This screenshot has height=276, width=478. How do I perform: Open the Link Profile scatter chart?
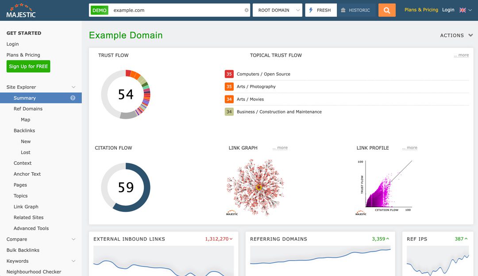click(385, 188)
